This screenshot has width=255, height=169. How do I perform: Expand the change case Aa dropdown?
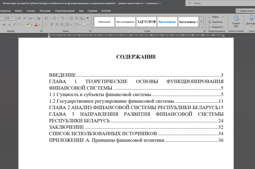34,18
